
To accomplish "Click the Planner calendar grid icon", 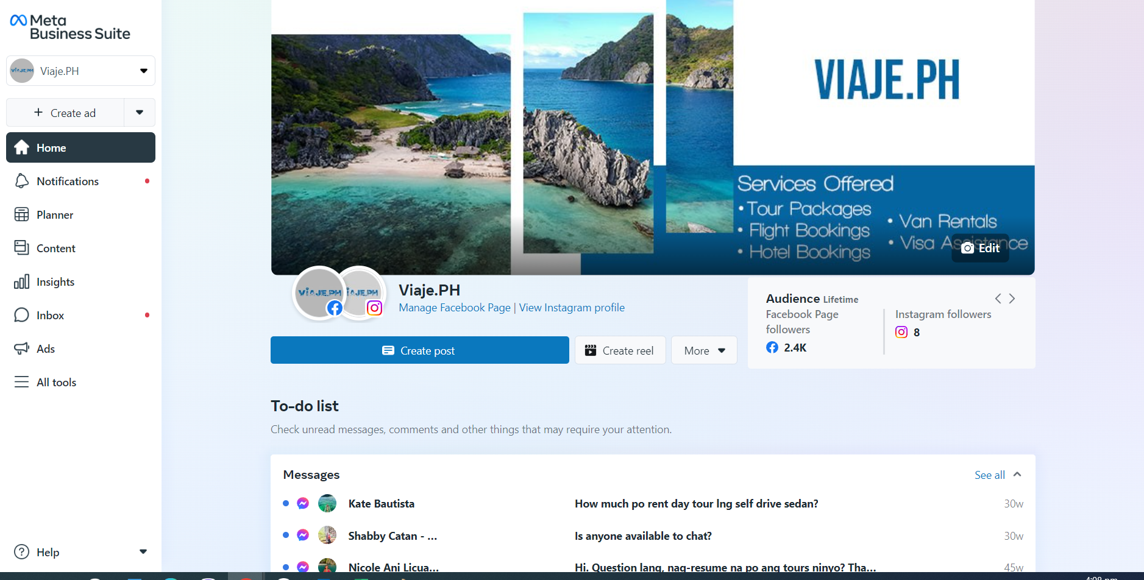I will [22, 214].
